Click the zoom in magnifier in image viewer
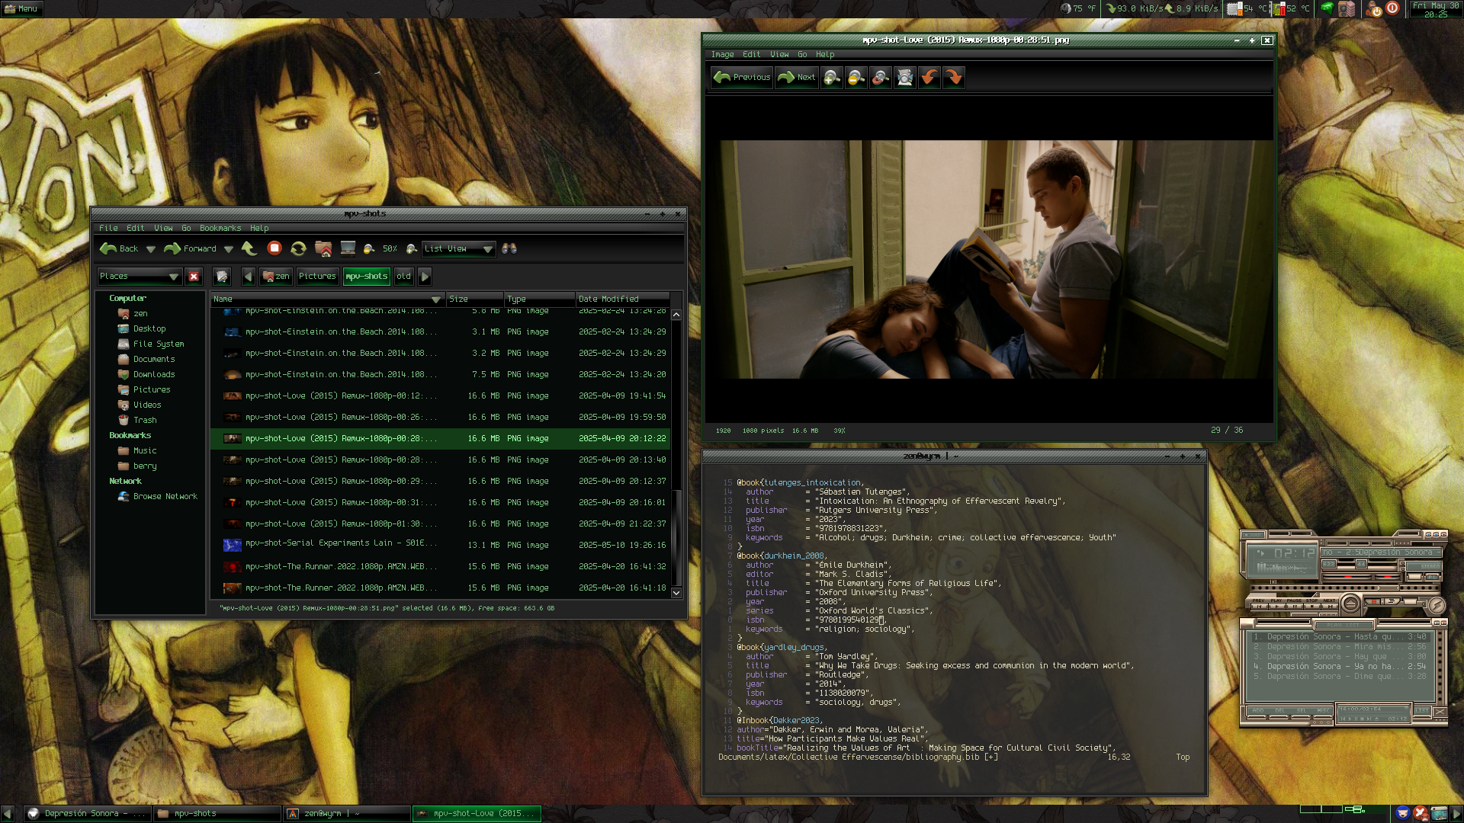 pos(832,77)
